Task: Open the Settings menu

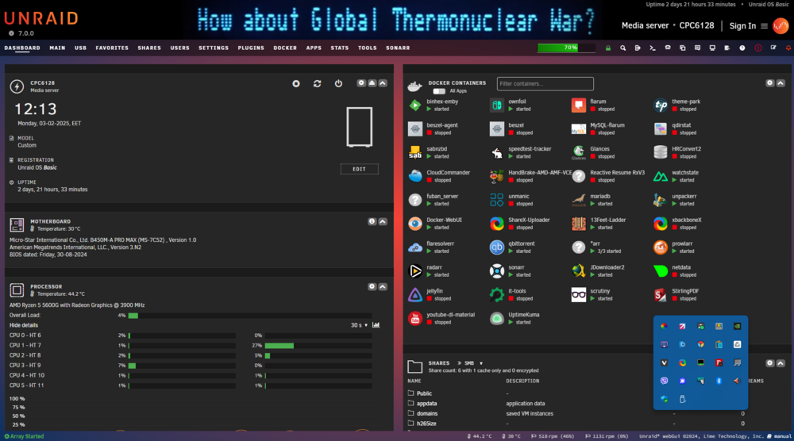Action: pos(214,48)
